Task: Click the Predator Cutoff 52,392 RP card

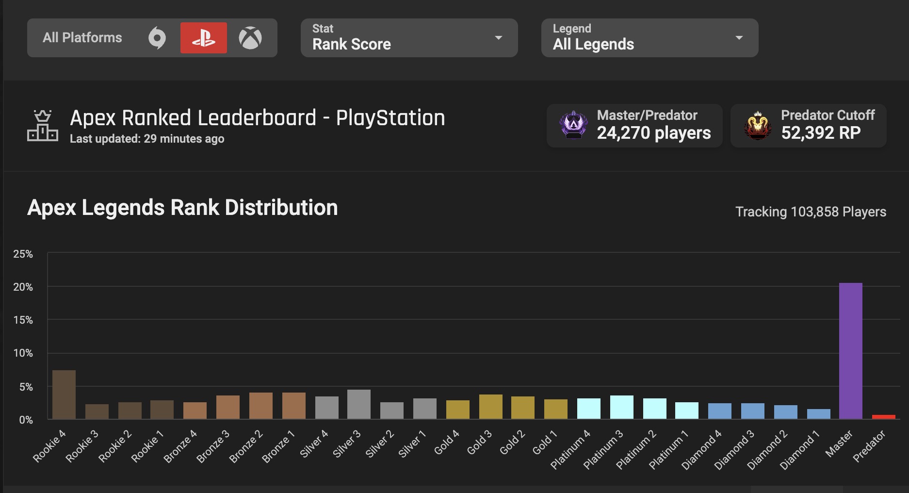Action: pos(808,125)
